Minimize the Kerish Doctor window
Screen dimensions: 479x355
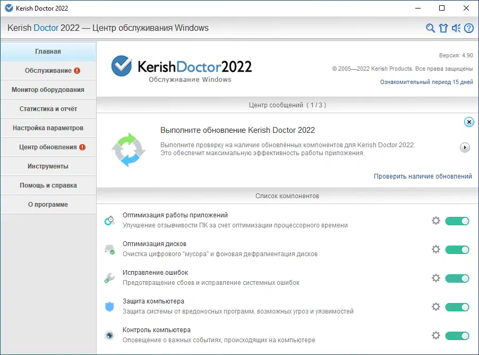[418, 9]
